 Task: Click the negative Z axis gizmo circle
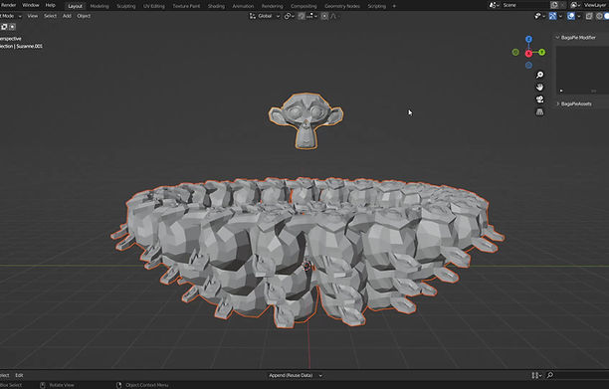528,66
